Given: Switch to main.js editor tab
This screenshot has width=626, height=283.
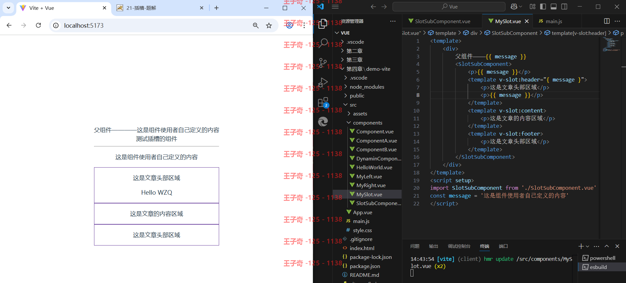Looking at the screenshot, I should [553, 21].
